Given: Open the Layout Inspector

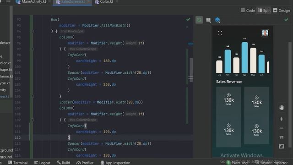Looking at the screenshot, I should pos(271,163).
